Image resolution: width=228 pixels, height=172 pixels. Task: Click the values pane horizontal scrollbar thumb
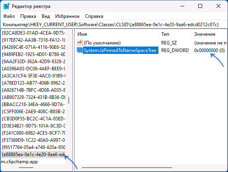(x=127, y=168)
